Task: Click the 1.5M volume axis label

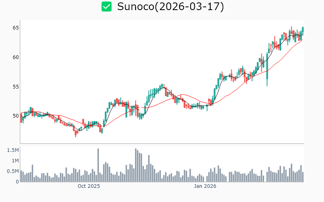Action: [13, 150]
